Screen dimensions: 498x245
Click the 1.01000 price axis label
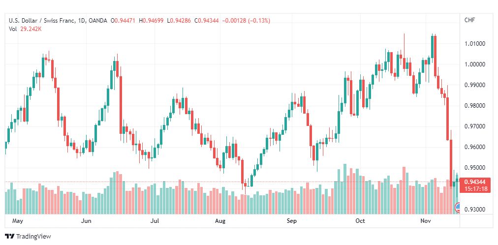click(475, 44)
